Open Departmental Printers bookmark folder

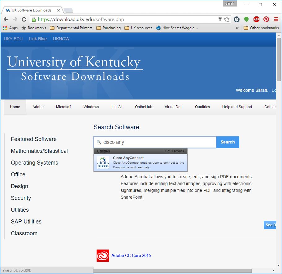coord(71,28)
